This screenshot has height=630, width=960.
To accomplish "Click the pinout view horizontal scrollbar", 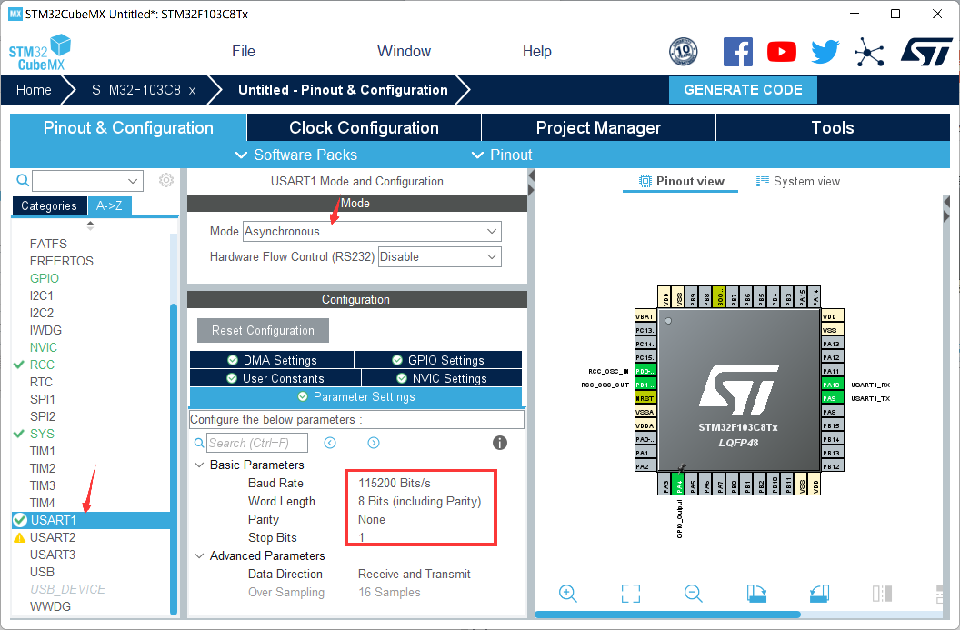I will click(x=667, y=615).
